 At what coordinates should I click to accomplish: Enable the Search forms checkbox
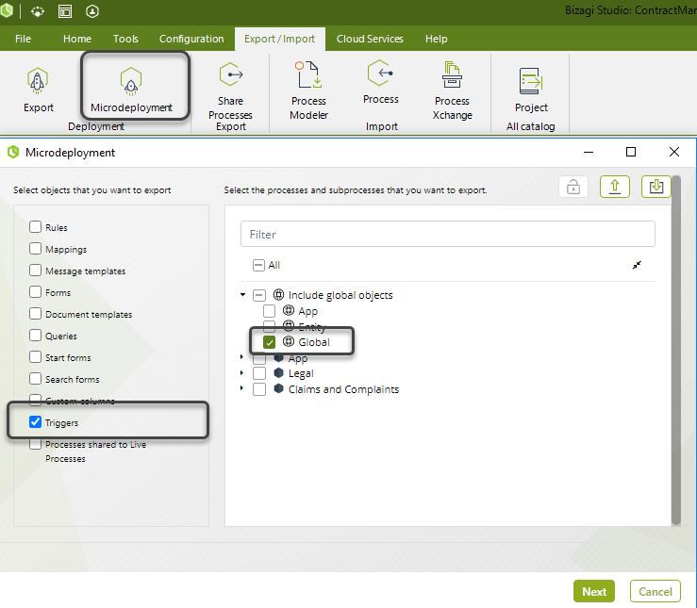click(35, 379)
